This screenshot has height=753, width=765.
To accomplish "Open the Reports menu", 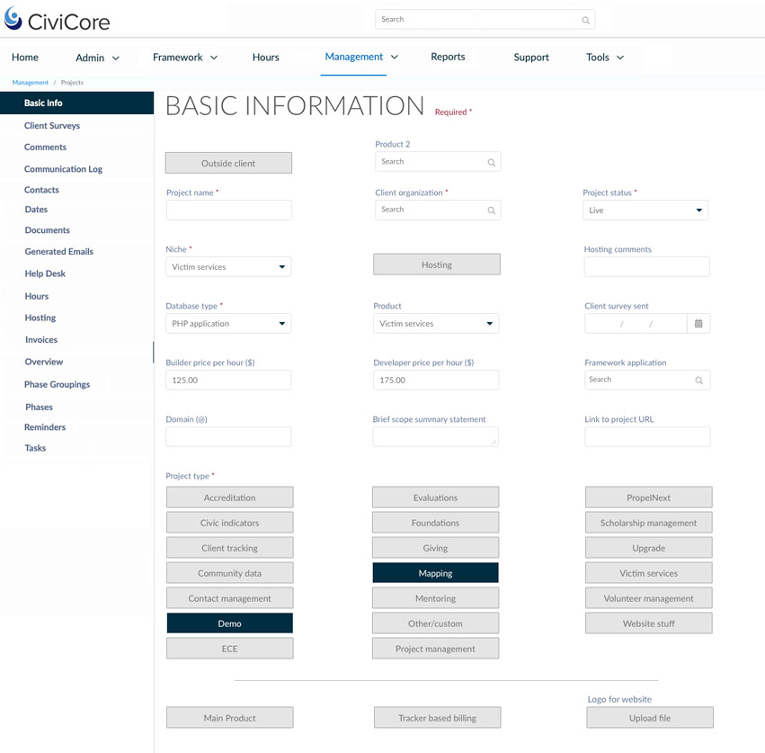I will tap(448, 57).
